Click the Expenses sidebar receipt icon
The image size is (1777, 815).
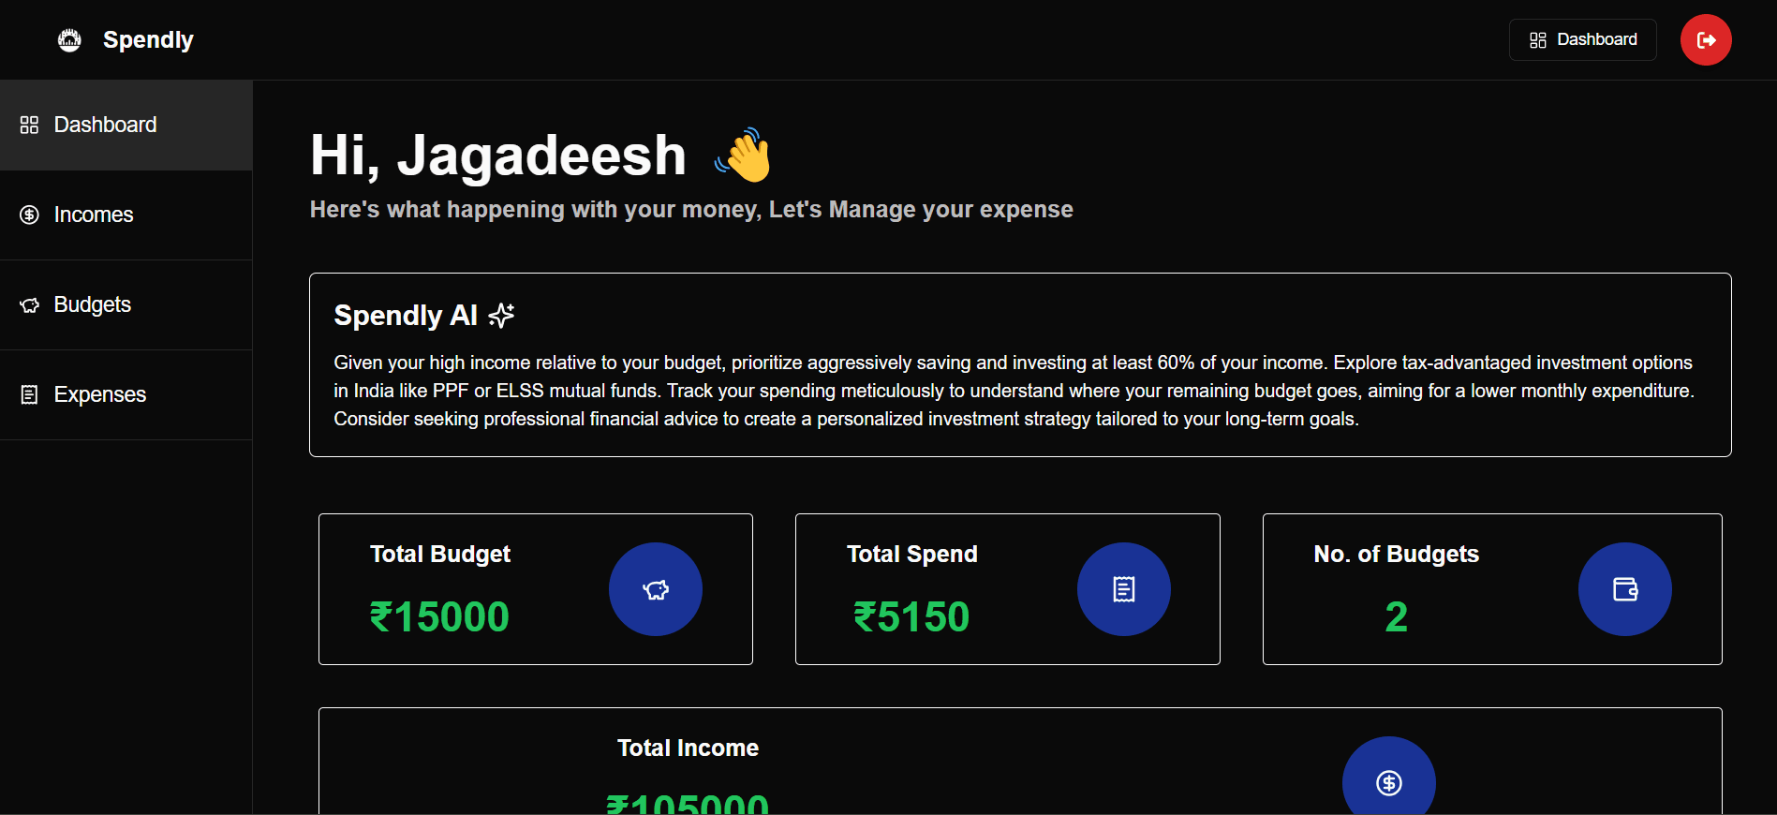click(x=30, y=394)
